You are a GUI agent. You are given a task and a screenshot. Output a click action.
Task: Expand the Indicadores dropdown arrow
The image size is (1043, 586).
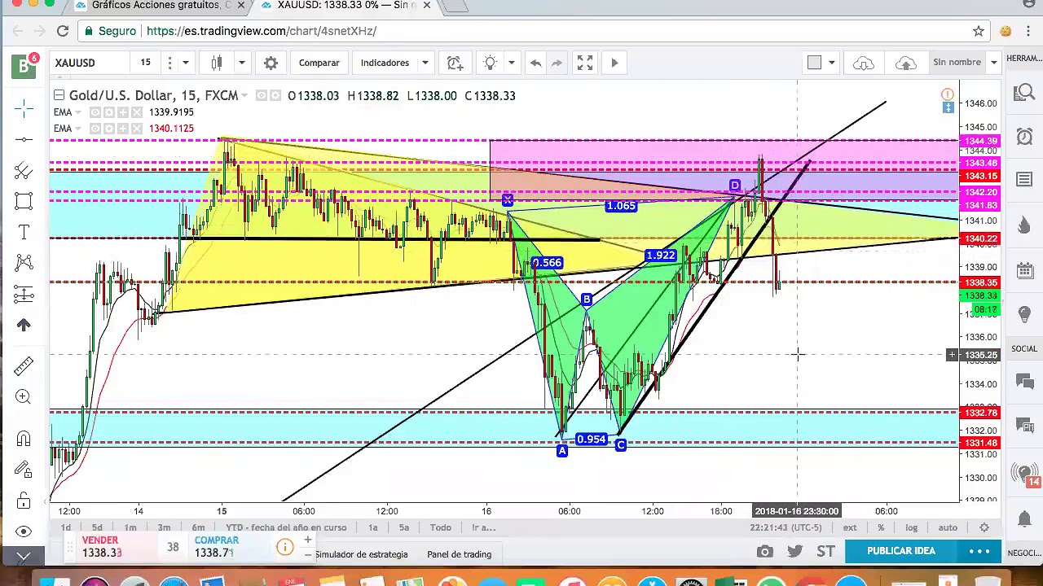425,63
